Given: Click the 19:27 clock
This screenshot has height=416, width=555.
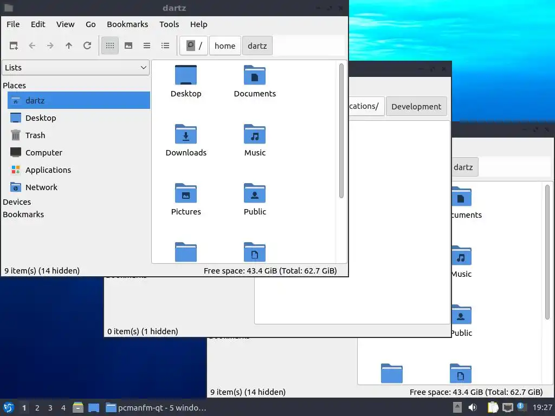Looking at the screenshot, I should (542, 408).
